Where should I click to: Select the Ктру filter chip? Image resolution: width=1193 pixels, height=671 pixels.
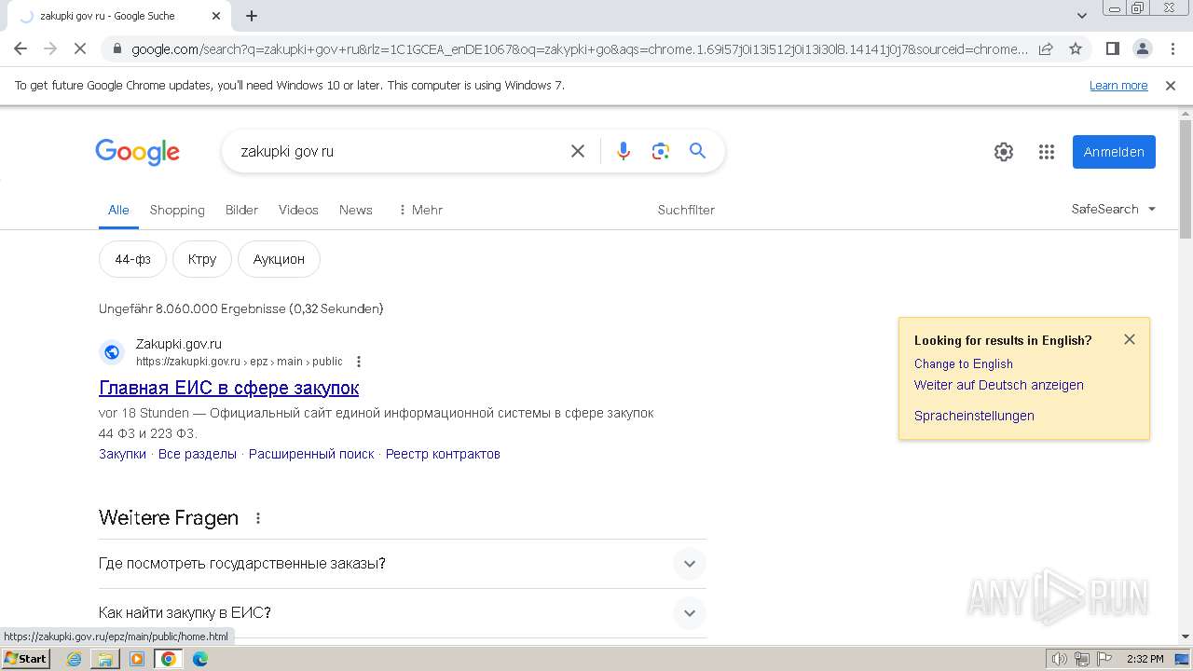click(202, 259)
